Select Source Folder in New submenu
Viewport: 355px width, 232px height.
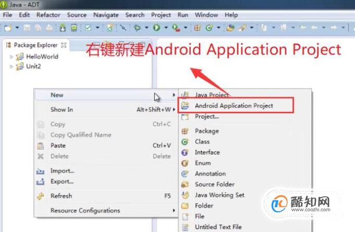coord(245,184)
